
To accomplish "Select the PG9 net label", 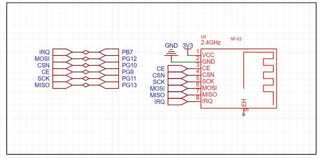I will tap(128, 72).
